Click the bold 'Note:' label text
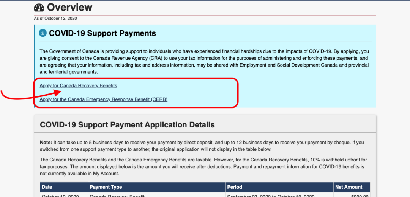The width and height of the screenshot is (410, 197). pos(46,143)
